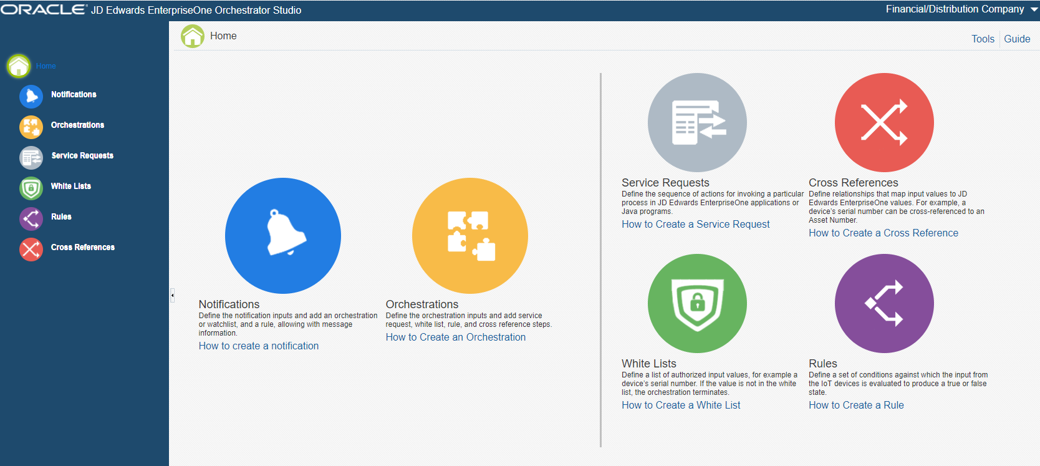The width and height of the screenshot is (1040, 466).
Task: Select White Lists in the sidebar
Action: 71,187
